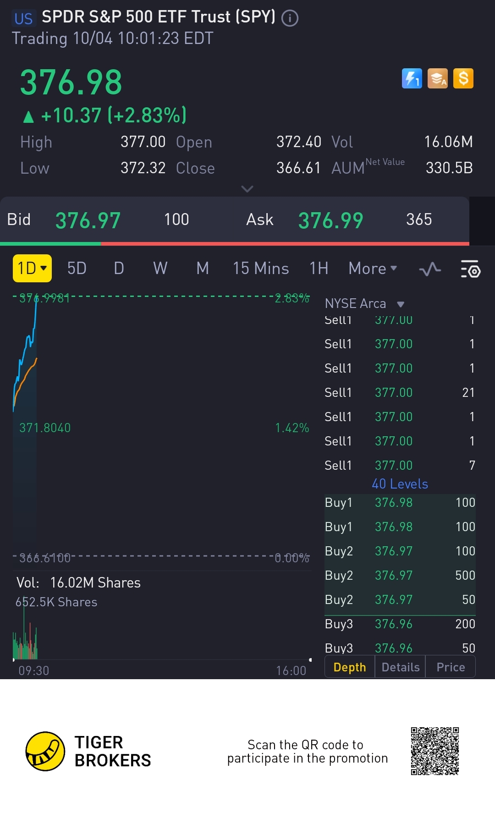The height and width of the screenshot is (824, 495).
Task: Switch to 15 Mins chart tab
Action: [x=261, y=269]
